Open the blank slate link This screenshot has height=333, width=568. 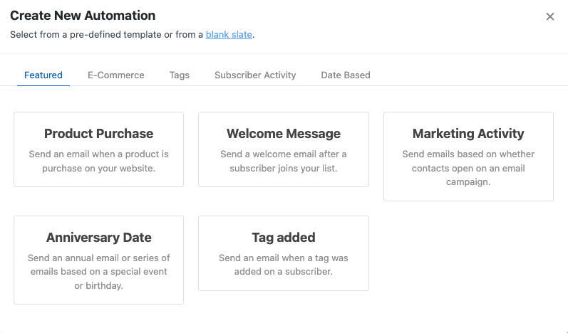[229, 34]
